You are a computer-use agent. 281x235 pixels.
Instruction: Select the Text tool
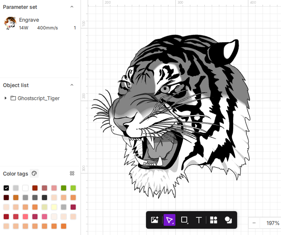click(199, 220)
